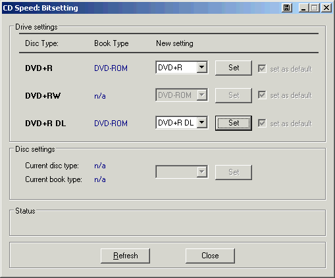Click the DVD-ROM book type for DVD+R
Screen dimensions: 335x278
(x=111, y=68)
